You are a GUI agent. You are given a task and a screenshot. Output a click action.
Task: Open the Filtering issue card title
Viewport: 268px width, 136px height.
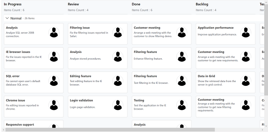point(80,28)
